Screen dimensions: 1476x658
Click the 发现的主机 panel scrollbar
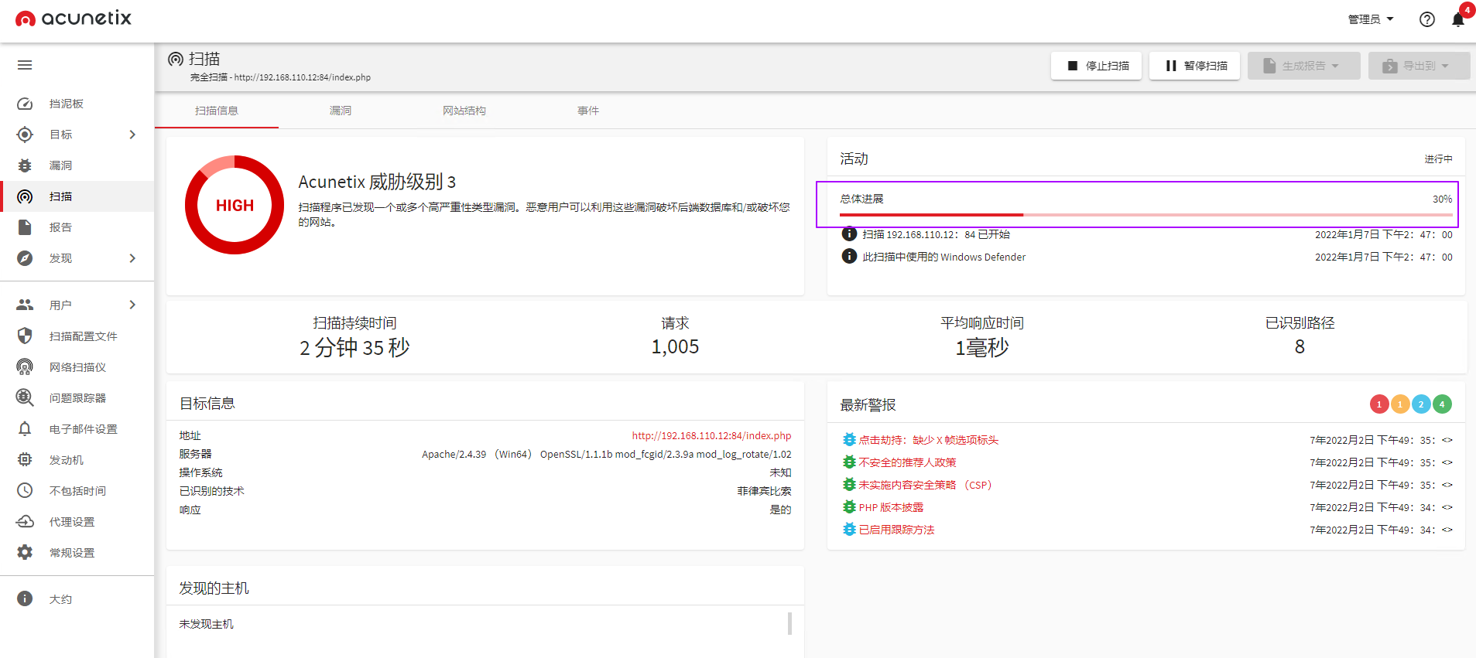tap(789, 623)
